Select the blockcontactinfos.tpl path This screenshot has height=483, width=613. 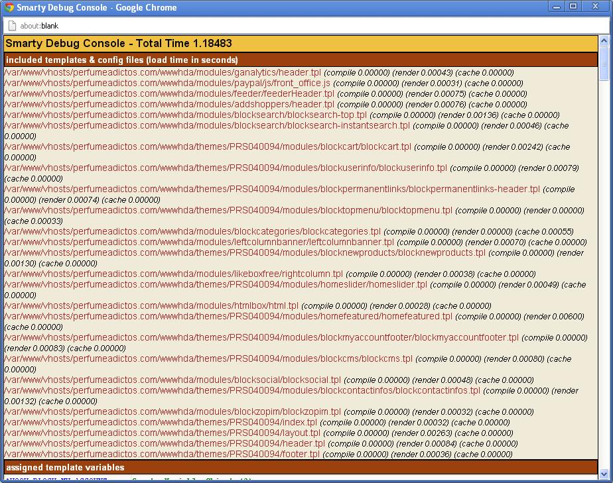[242, 390]
